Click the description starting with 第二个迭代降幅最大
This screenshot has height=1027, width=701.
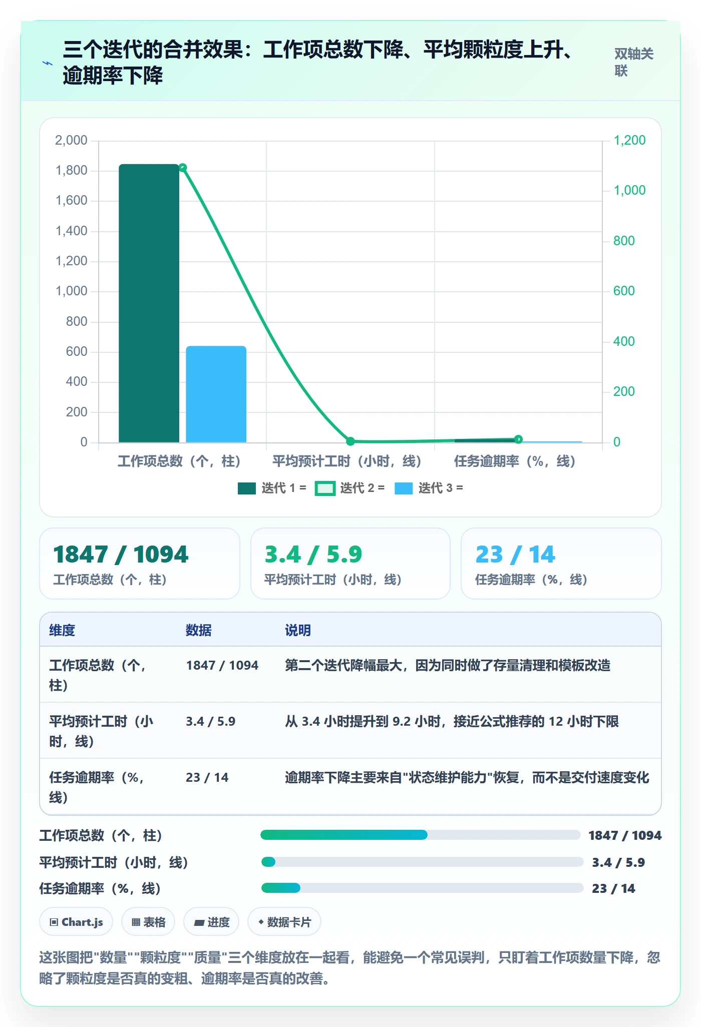tap(448, 665)
